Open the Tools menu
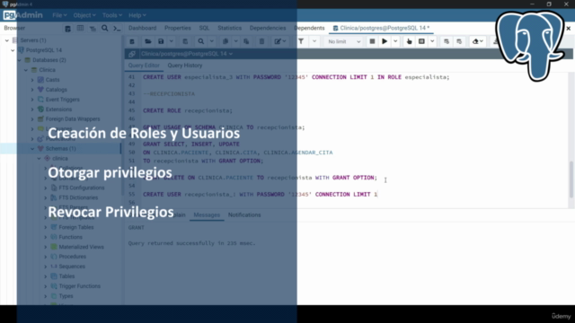 (x=111, y=15)
